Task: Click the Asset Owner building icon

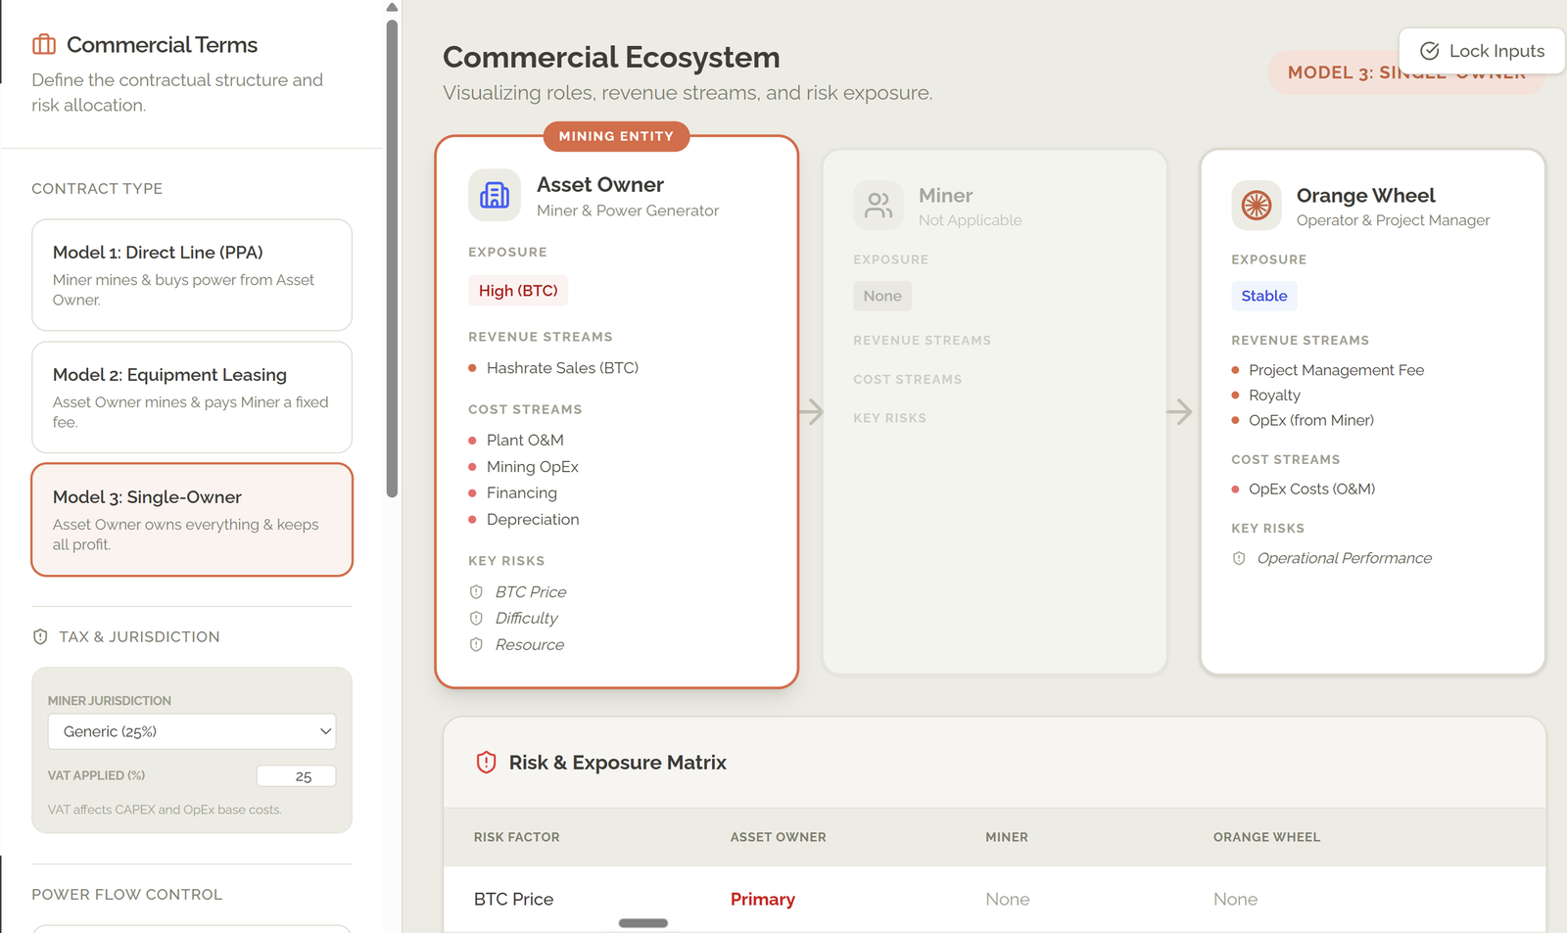Action: pyautogui.click(x=495, y=196)
